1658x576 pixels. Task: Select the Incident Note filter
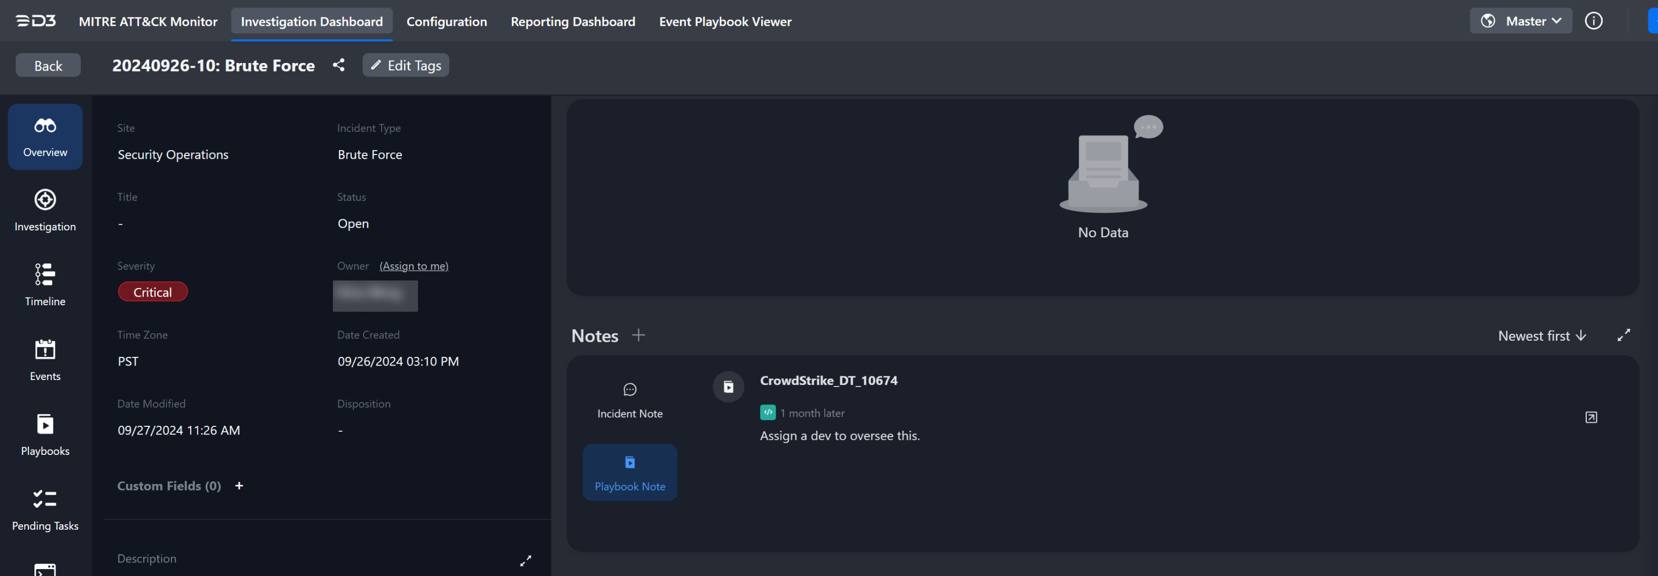tap(630, 401)
